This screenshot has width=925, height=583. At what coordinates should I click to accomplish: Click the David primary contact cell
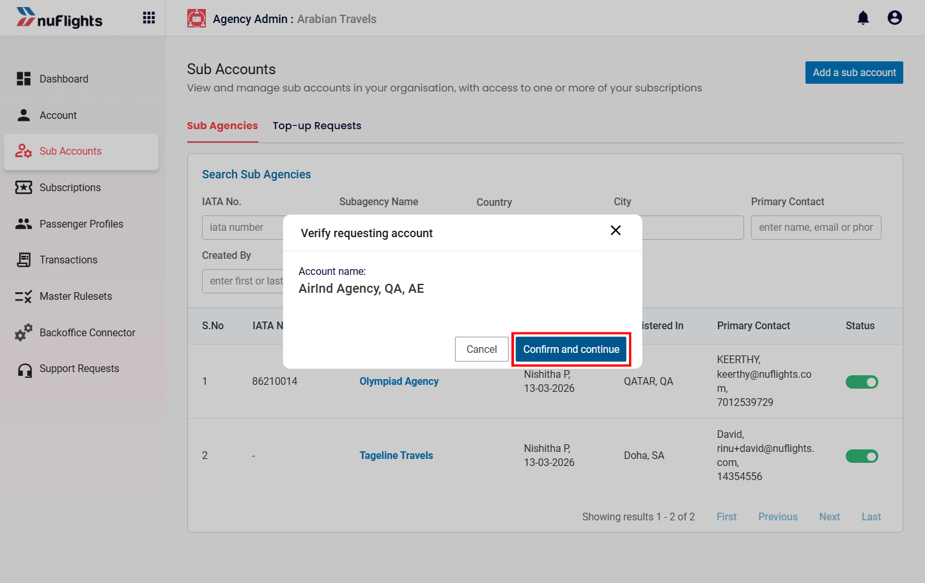765,455
